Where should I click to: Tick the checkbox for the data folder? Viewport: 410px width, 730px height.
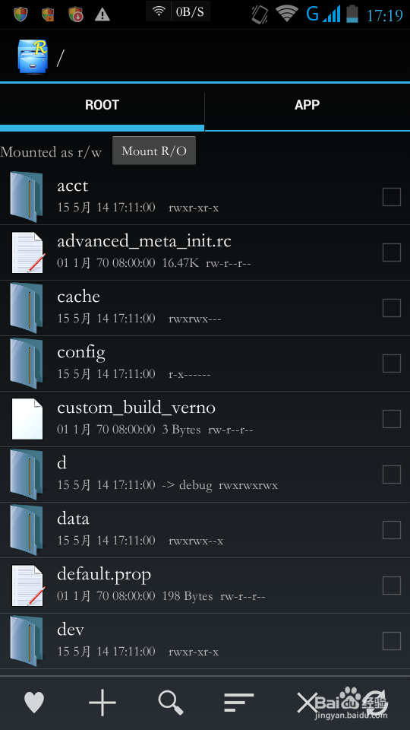click(392, 530)
